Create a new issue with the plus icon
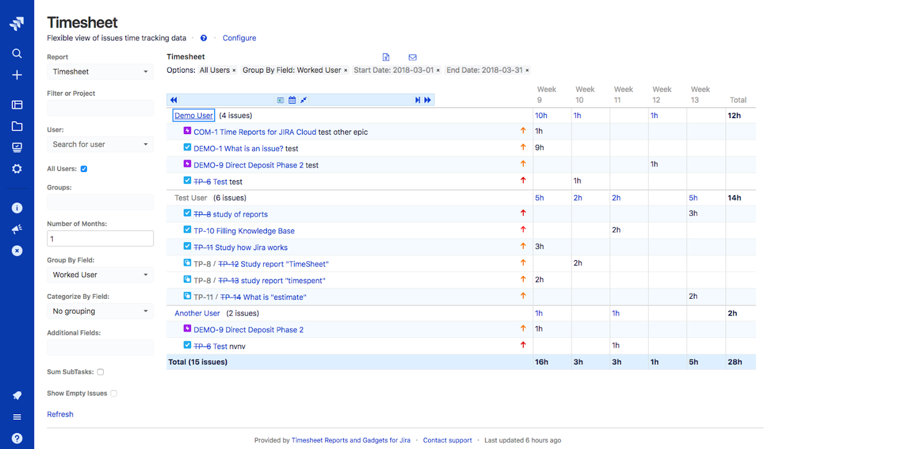 [17, 75]
